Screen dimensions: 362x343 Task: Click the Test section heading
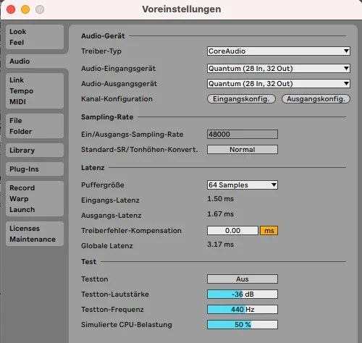tap(88, 261)
